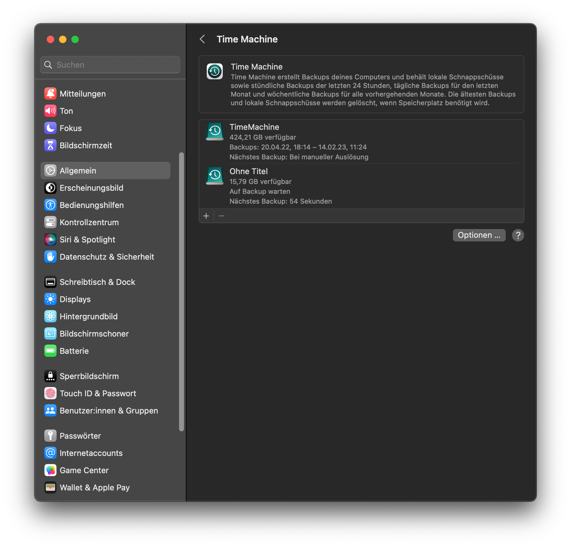
Task: Go to Hintergrundbild settings
Action: [106, 317]
